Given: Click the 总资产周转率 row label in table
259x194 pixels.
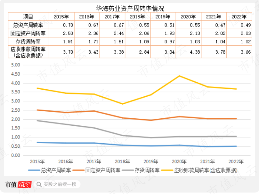Looking at the screenshot, I should tap(28, 25).
